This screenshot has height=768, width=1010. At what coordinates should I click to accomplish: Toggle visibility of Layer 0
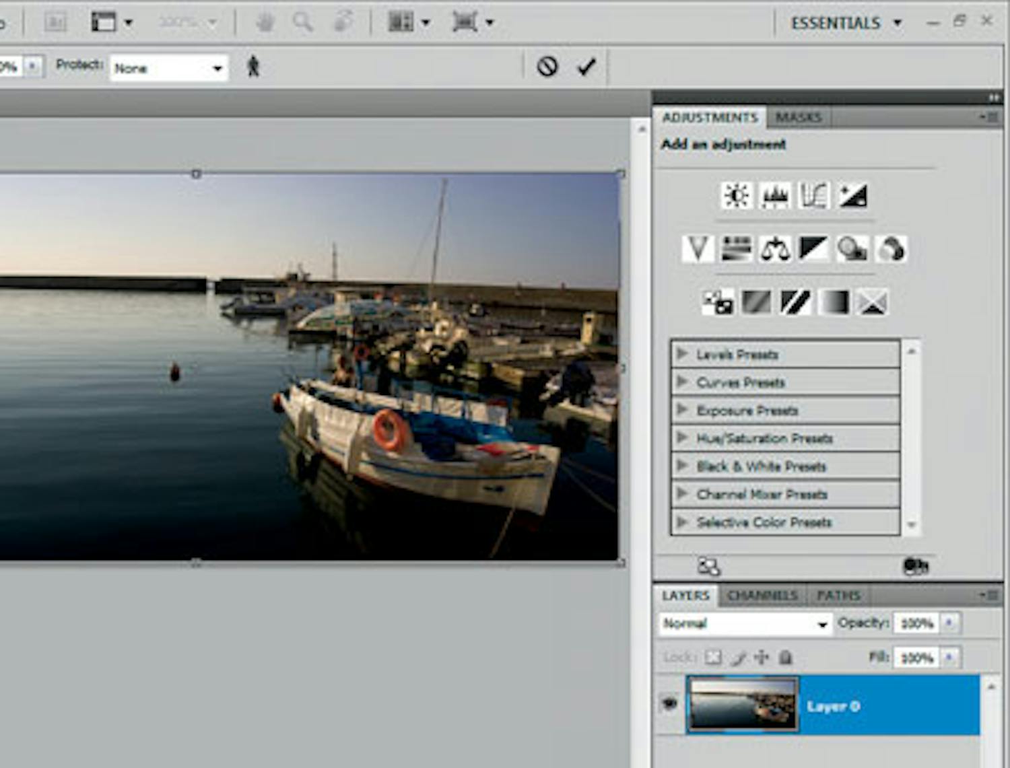669,704
